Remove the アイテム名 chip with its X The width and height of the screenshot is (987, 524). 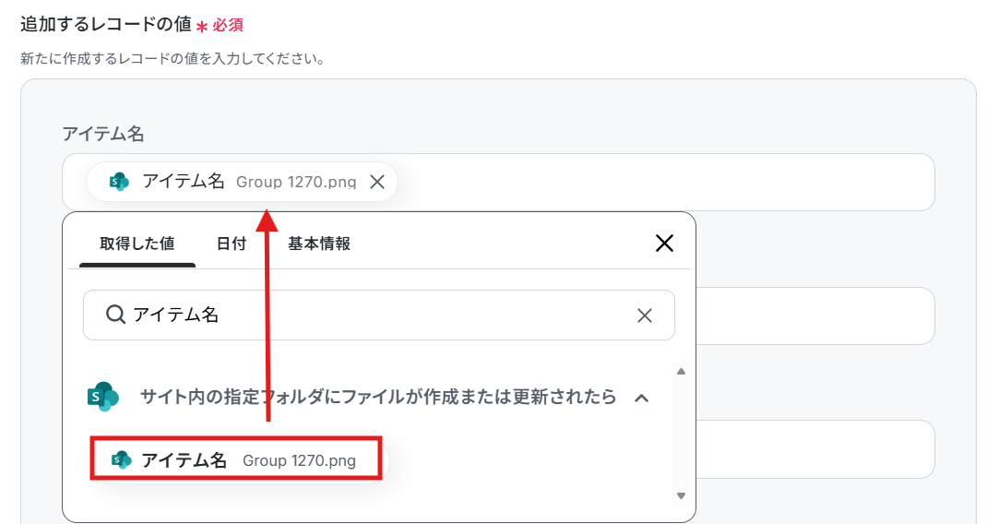[377, 182]
